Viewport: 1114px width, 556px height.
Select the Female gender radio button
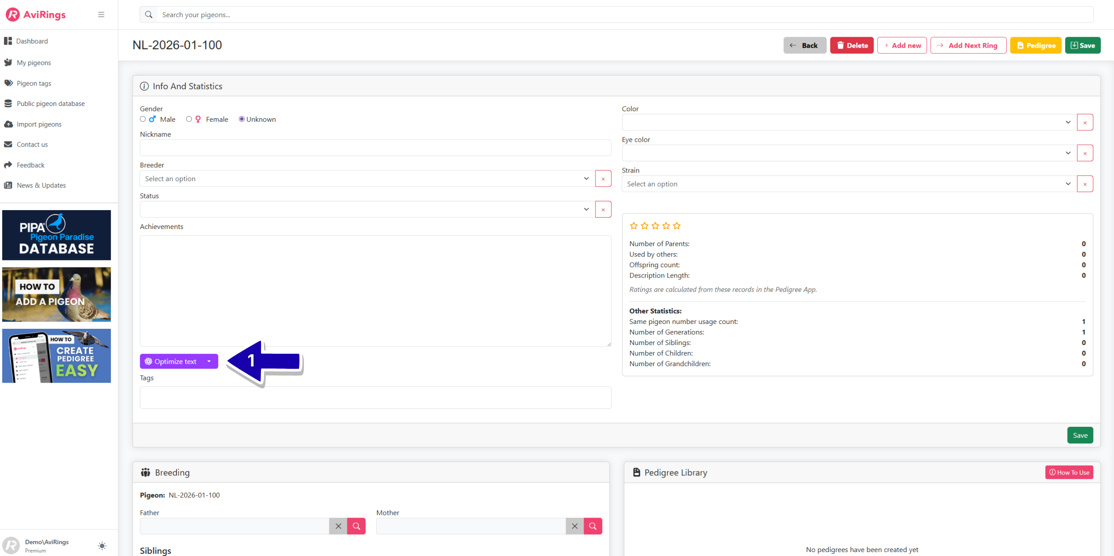tap(189, 119)
